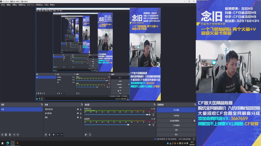Click the 停止直播 stop streaming button
The image size is (261, 146).
click(x=176, y=110)
